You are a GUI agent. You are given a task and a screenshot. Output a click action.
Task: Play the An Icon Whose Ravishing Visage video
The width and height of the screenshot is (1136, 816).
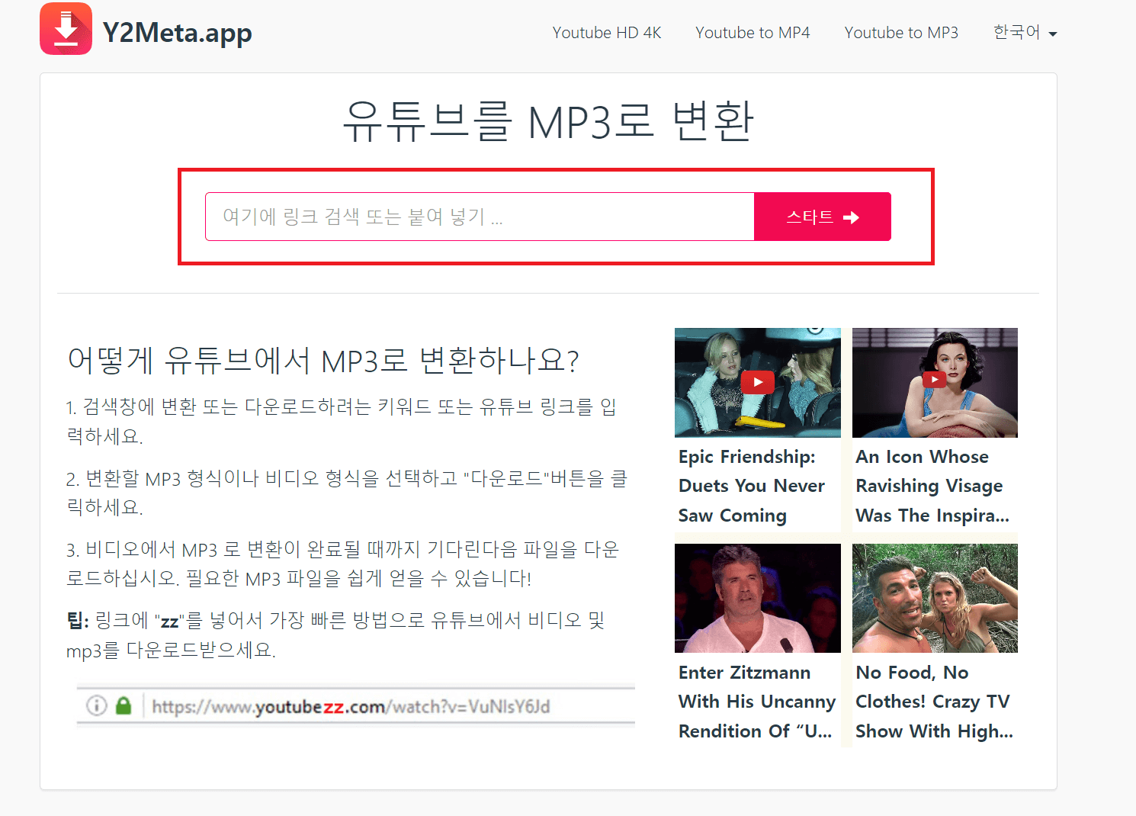pyautogui.click(x=935, y=383)
